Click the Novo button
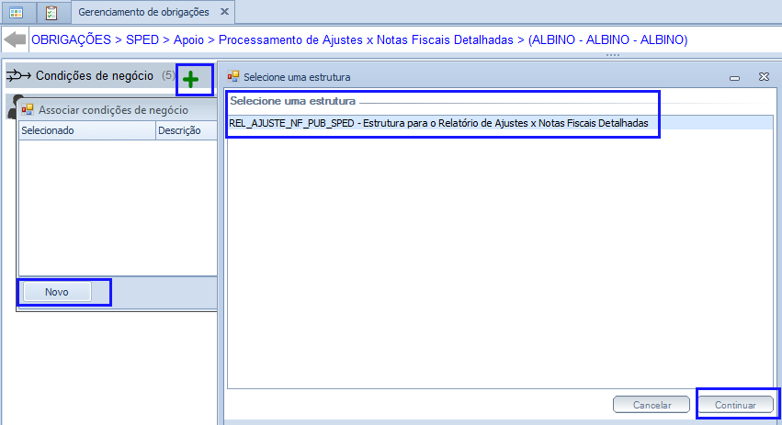This screenshot has width=782, height=425. (57, 292)
